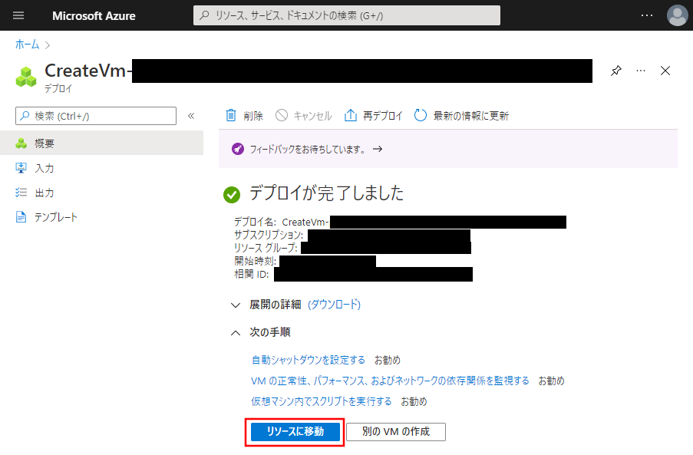Click the 展開の詳細 label text

click(x=275, y=305)
